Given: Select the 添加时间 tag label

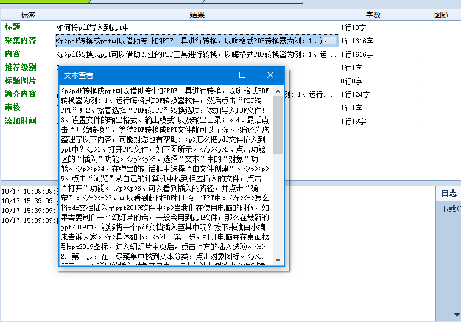Looking at the screenshot, I should [x=20, y=121].
